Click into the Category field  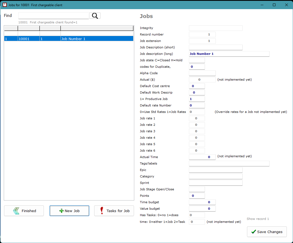pyautogui.click(x=216, y=176)
